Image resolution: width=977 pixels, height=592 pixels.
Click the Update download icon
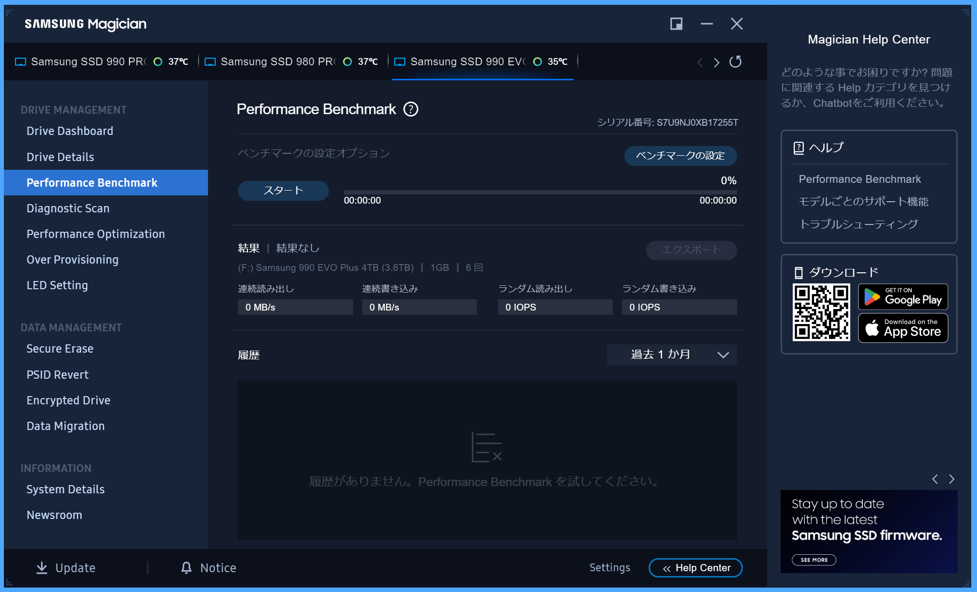pos(42,568)
